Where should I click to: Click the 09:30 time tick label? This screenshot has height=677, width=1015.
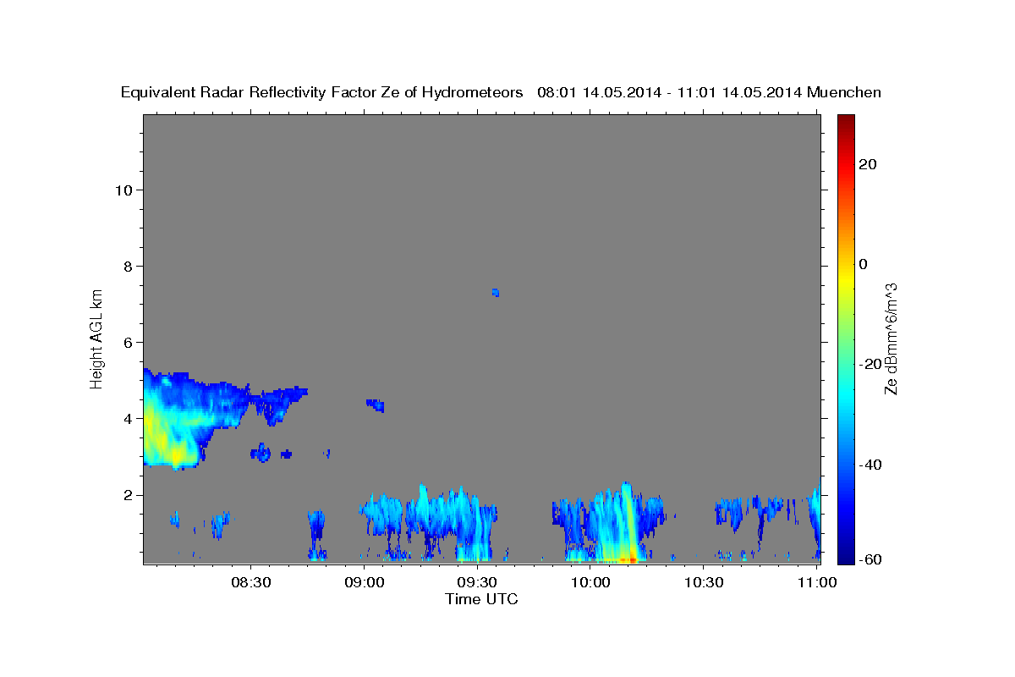tap(477, 582)
